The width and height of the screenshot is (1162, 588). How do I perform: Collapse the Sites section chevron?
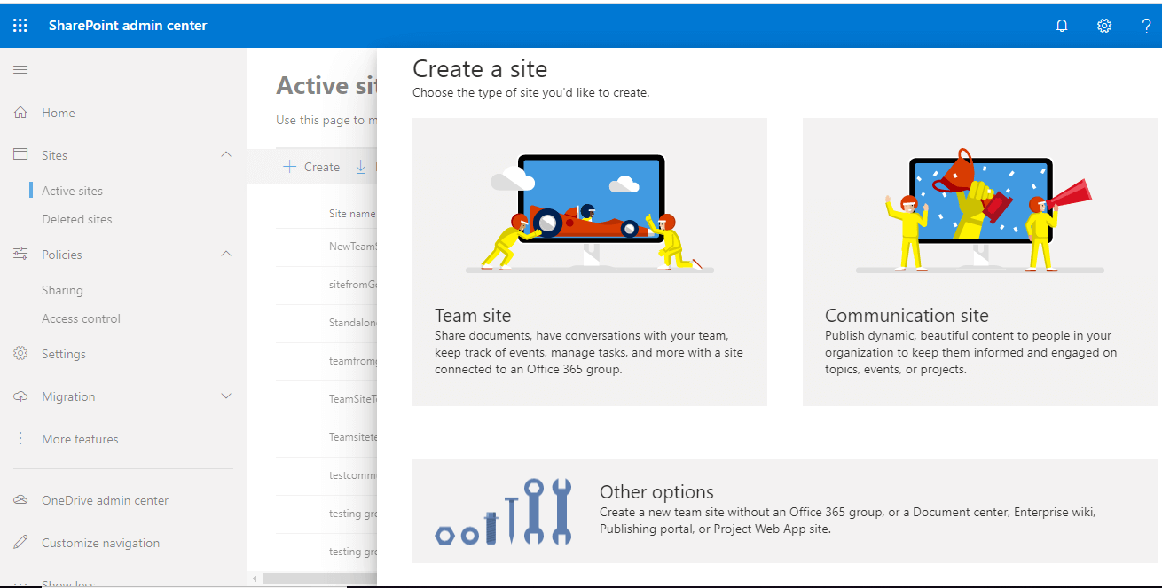[226, 154]
